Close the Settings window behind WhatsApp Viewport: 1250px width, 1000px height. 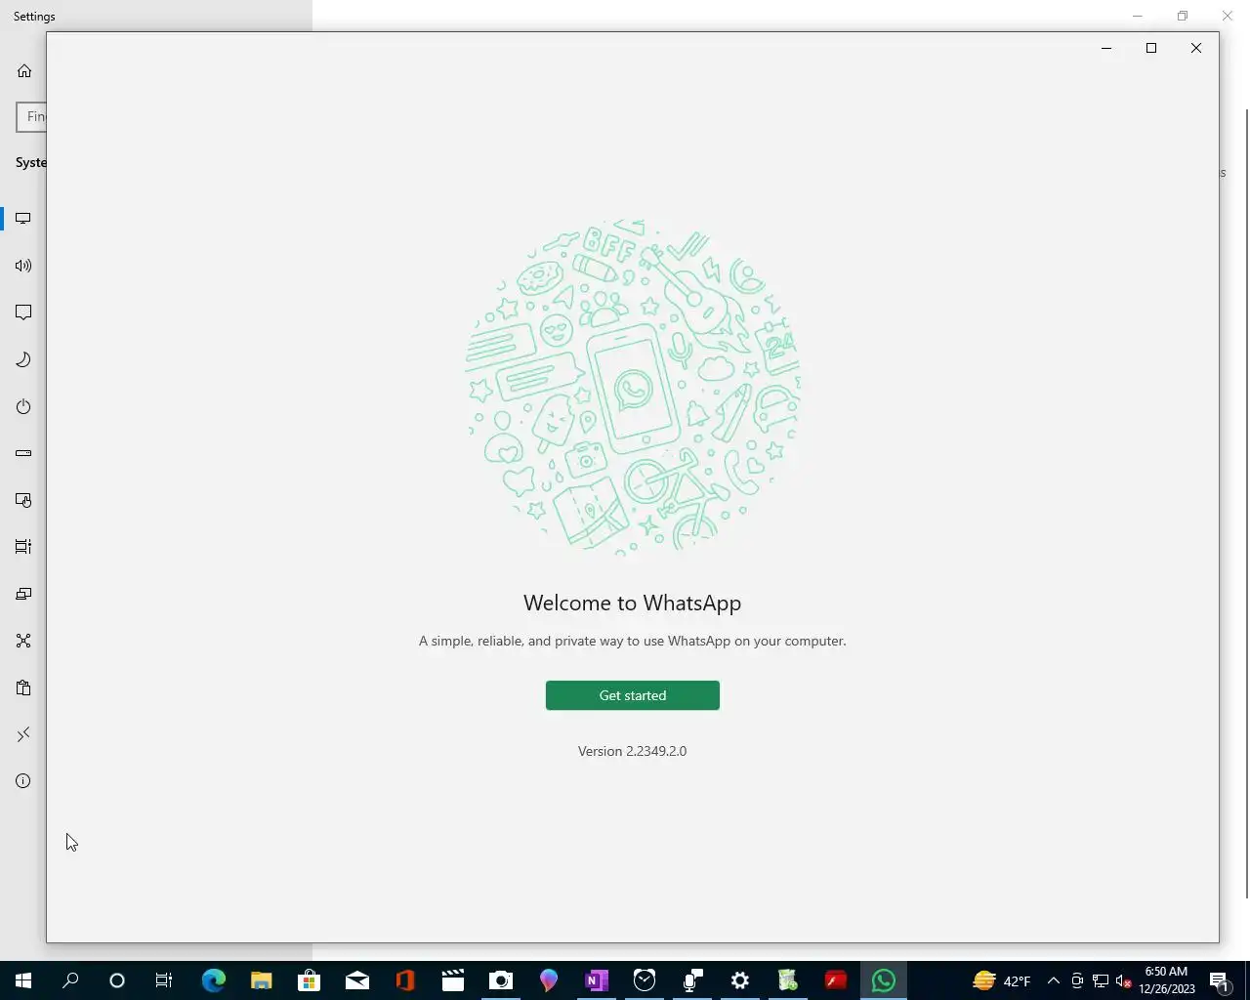point(1228,16)
